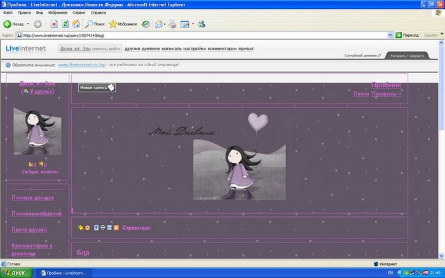Open друзья link in LiveInternet header
The height and width of the screenshot is (278, 445).
point(132,49)
